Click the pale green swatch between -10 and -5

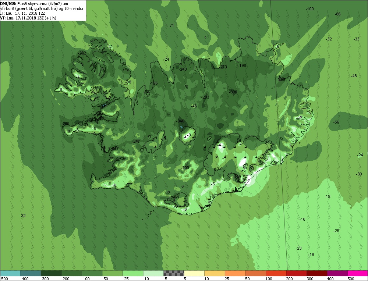coord(153,273)
